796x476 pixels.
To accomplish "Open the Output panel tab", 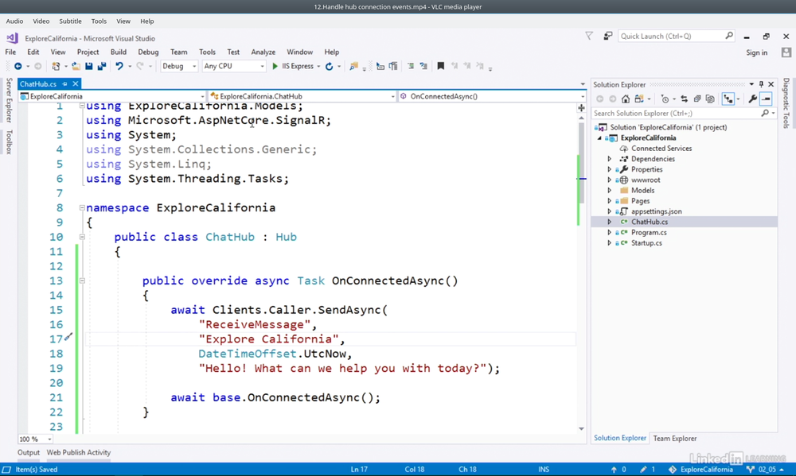I will coord(29,453).
